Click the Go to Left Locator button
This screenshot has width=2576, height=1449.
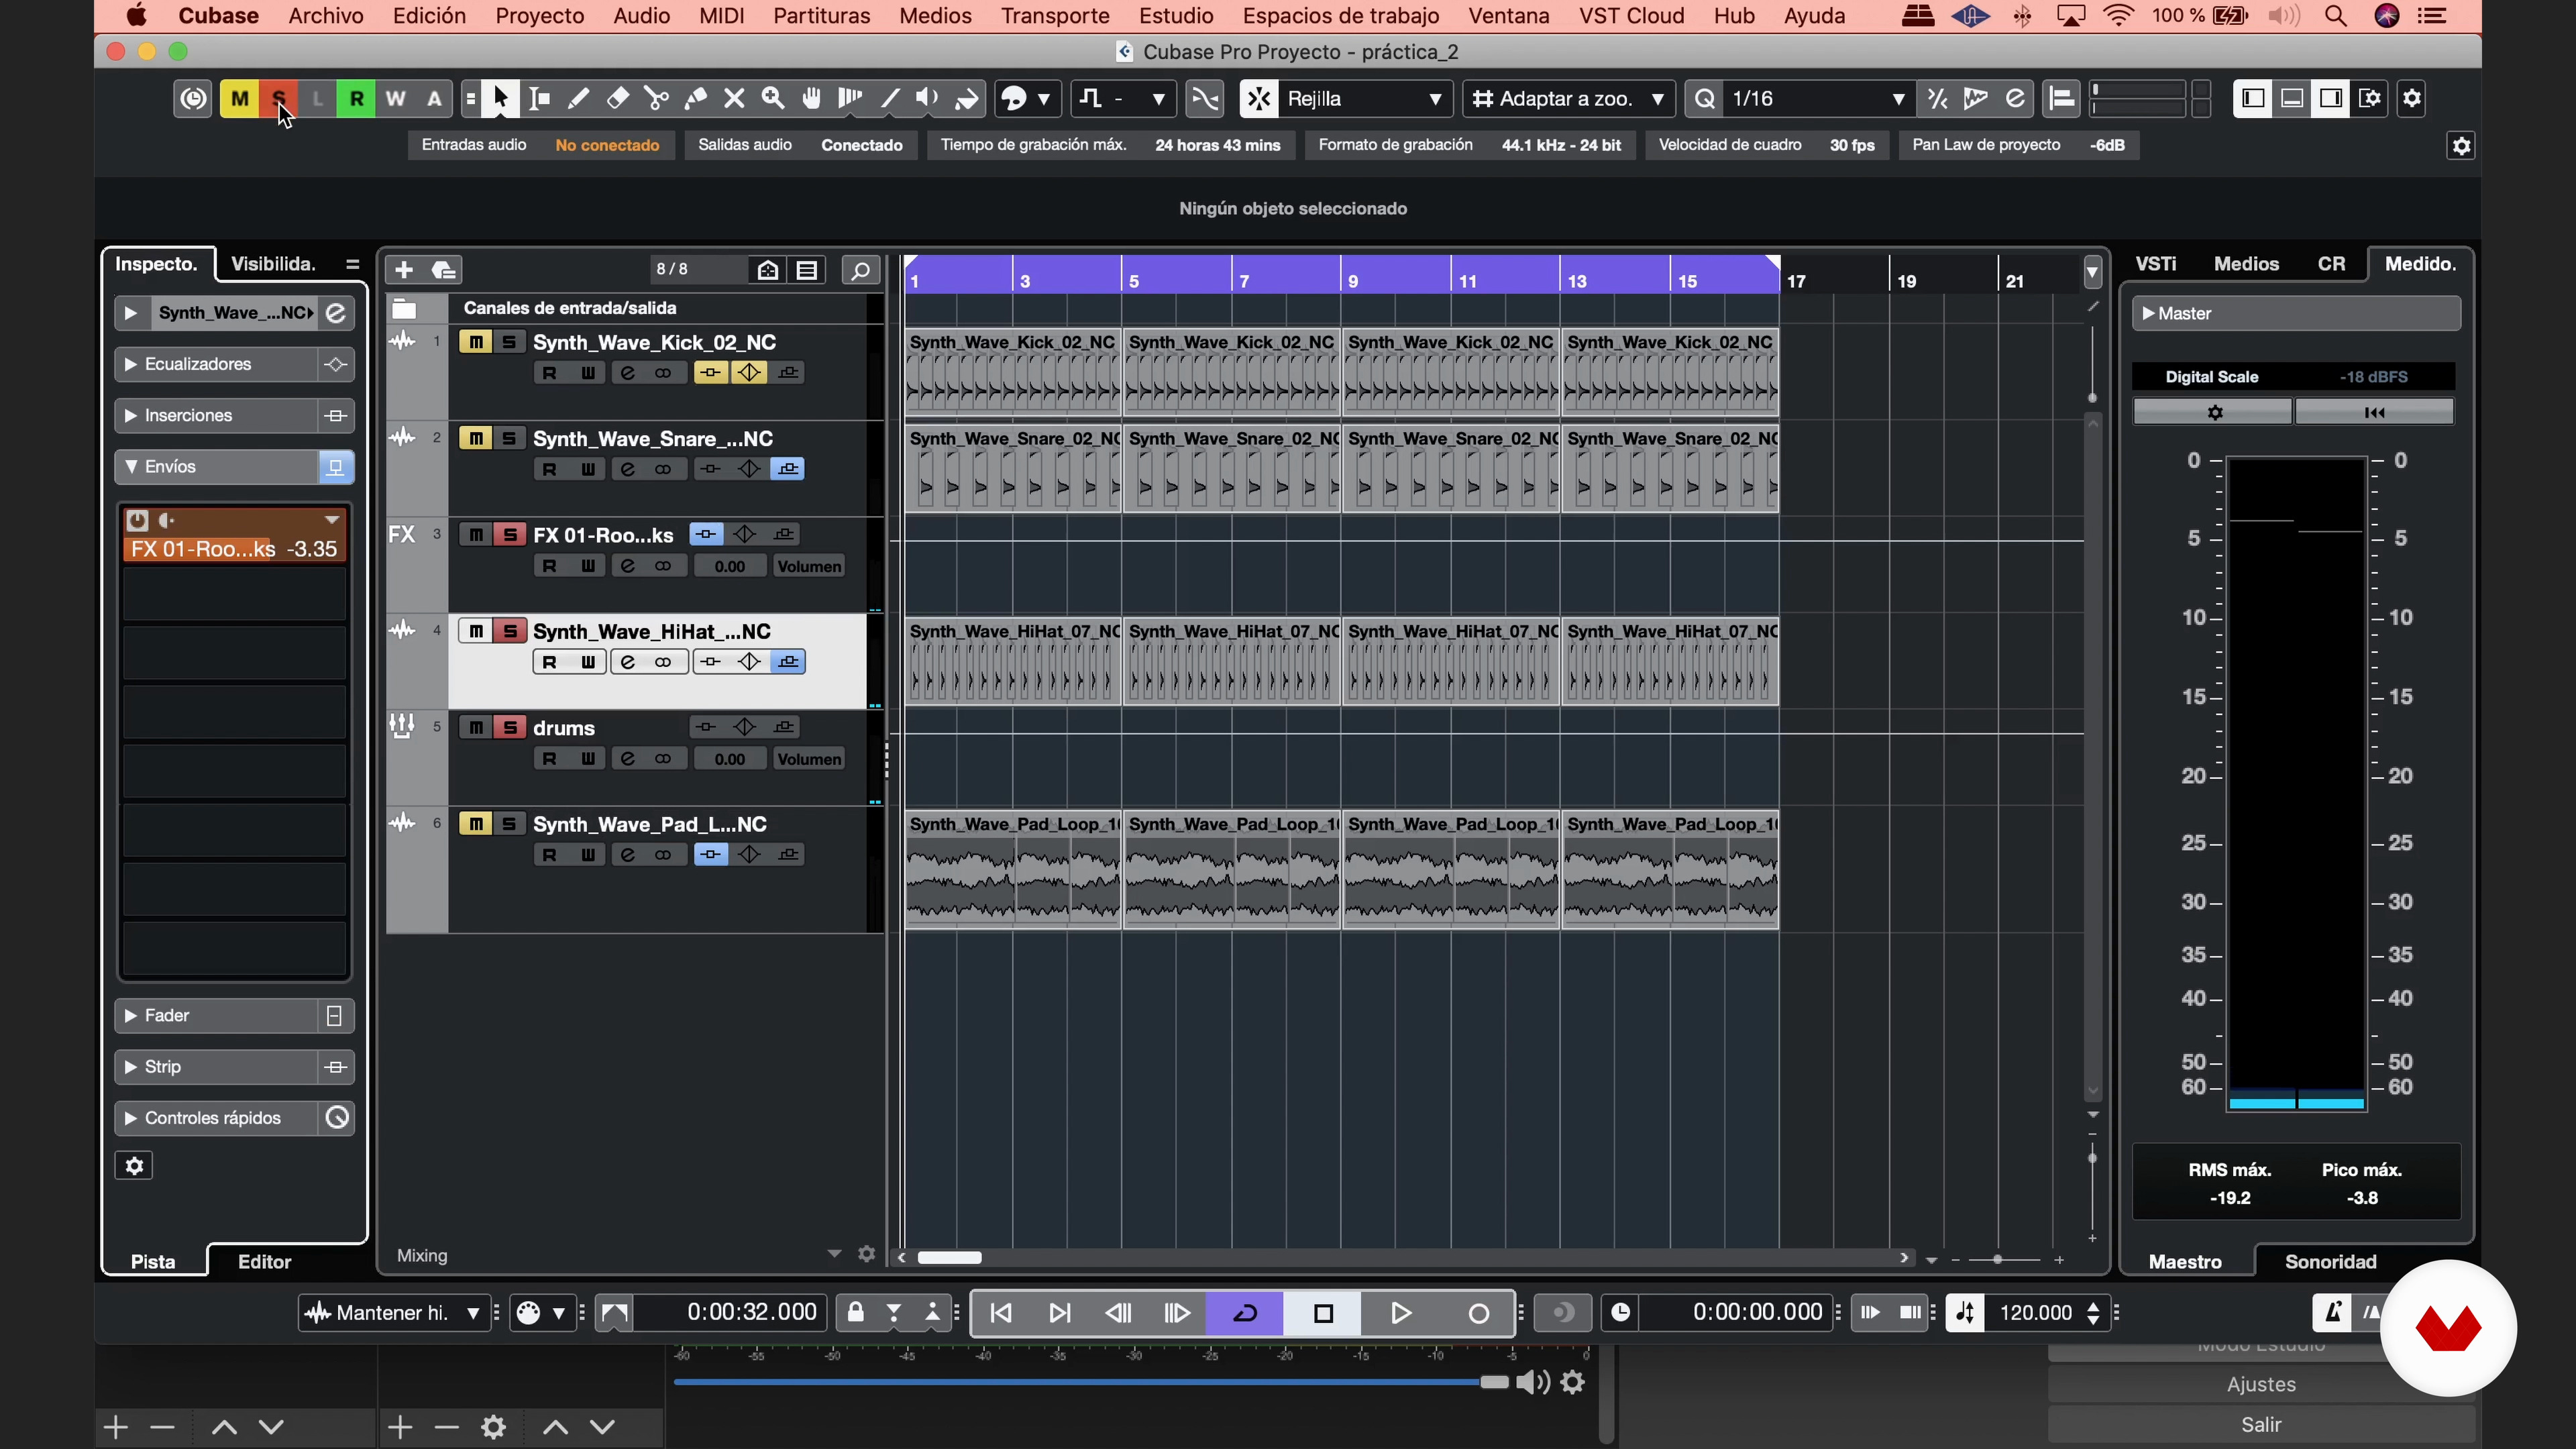click(x=1001, y=1313)
